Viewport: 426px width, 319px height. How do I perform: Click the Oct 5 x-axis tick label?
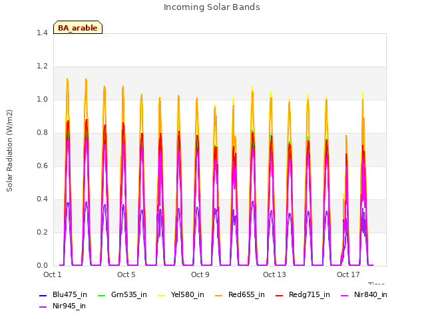(x=126, y=274)
